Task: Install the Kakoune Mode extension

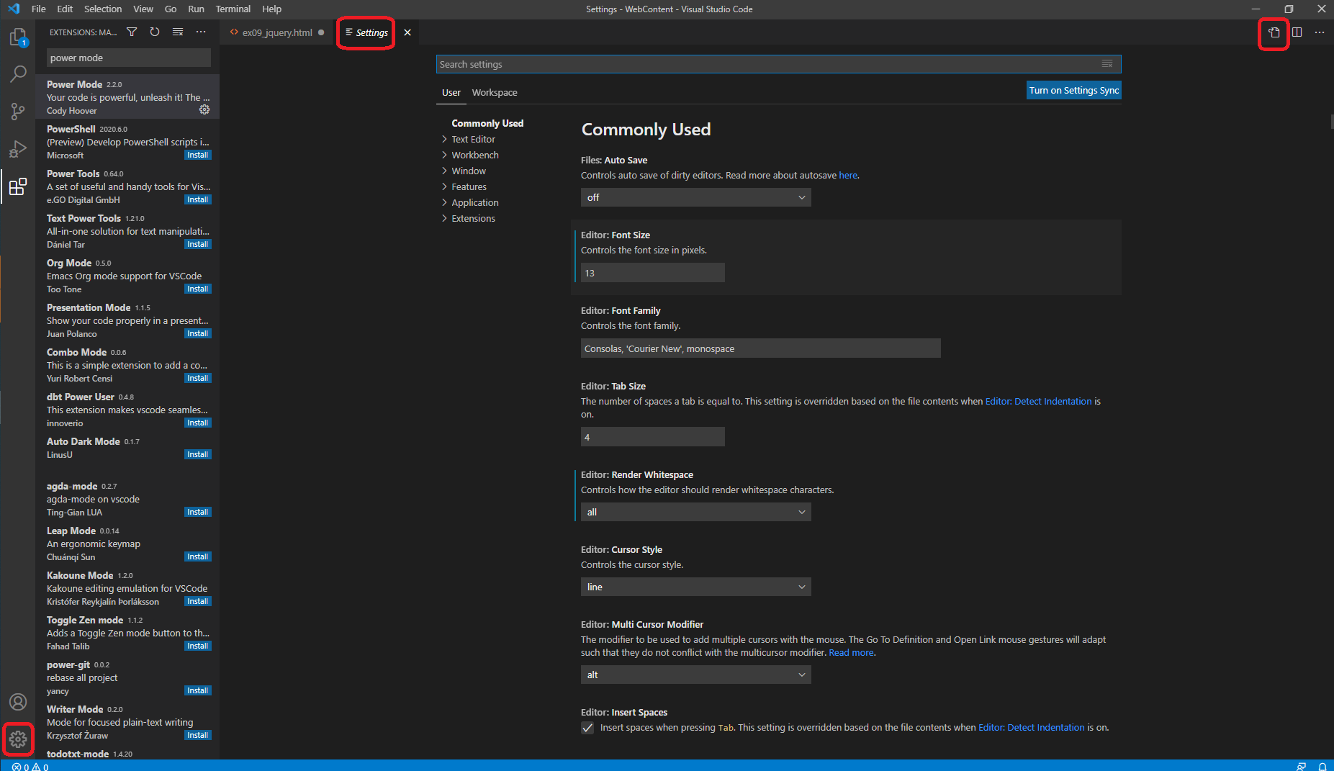Action: pyautogui.click(x=197, y=601)
